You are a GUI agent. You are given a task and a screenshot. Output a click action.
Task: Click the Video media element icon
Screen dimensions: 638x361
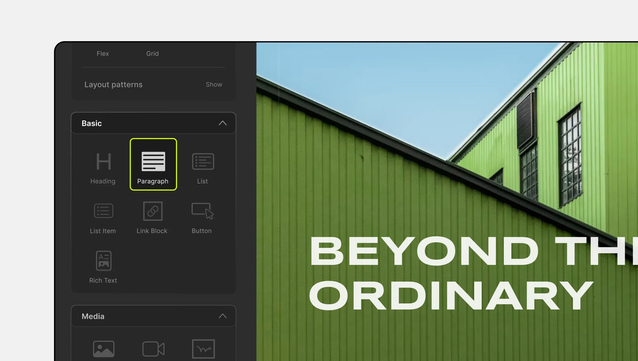pyautogui.click(x=153, y=347)
